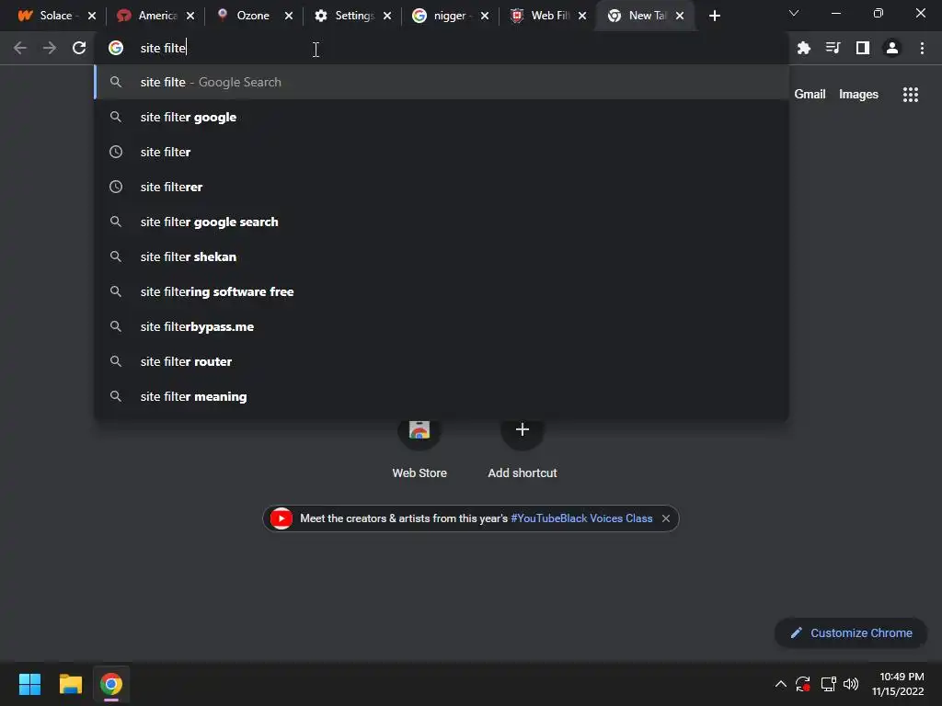This screenshot has width=942, height=706.
Task: Switch to the Settings tab
Action: 353,16
